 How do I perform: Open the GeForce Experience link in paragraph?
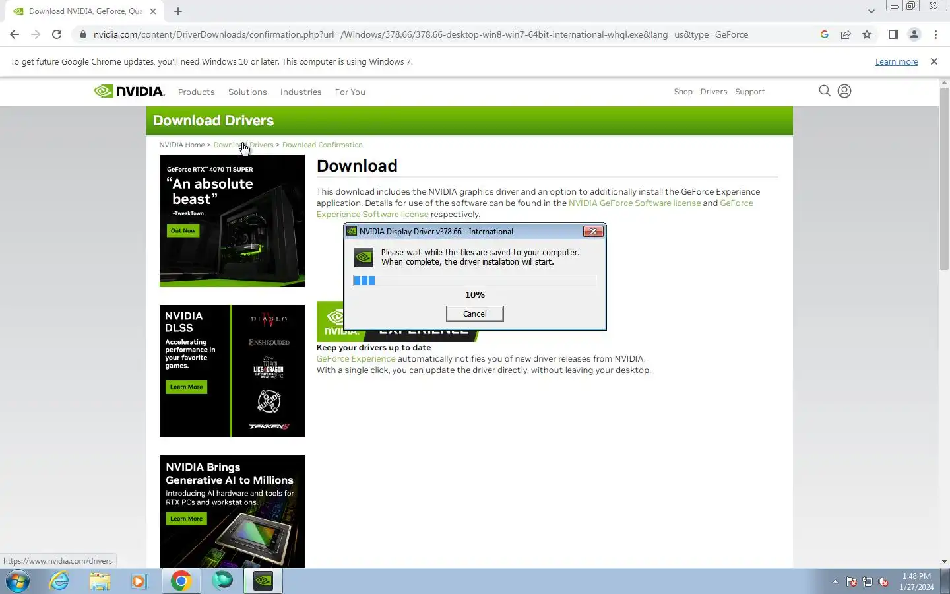[356, 359]
